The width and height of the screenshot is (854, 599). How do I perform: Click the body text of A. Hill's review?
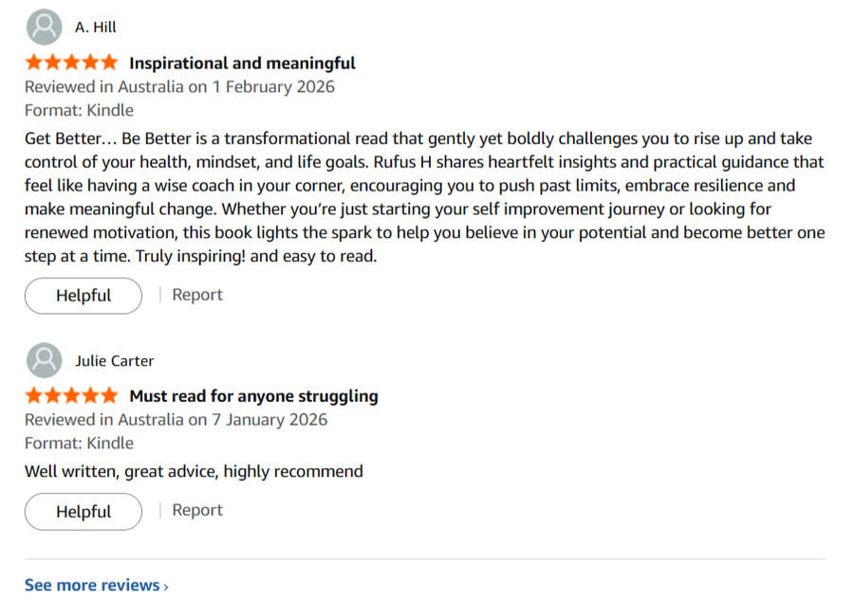click(x=424, y=197)
